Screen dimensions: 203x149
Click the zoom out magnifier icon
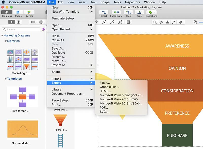[196, 22]
